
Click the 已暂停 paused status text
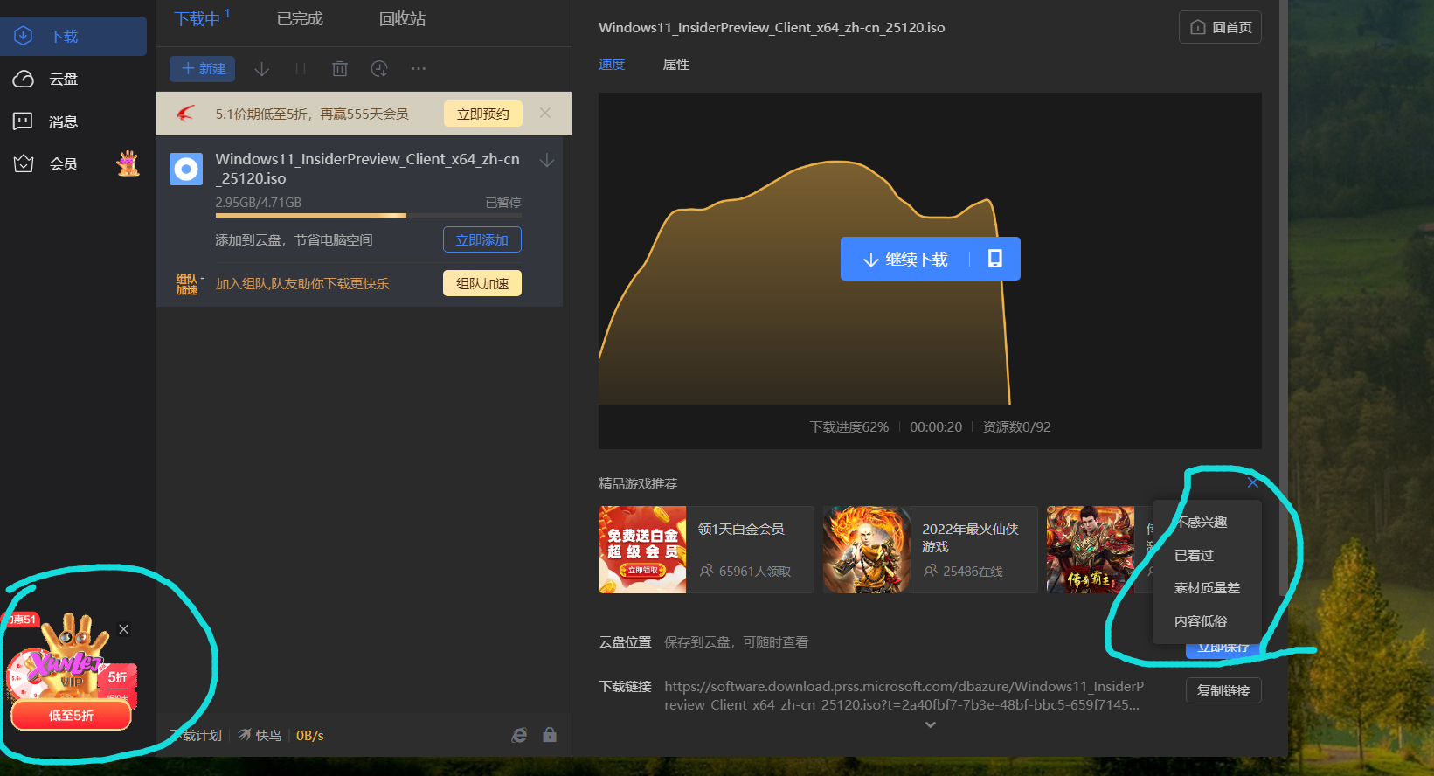[503, 202]
